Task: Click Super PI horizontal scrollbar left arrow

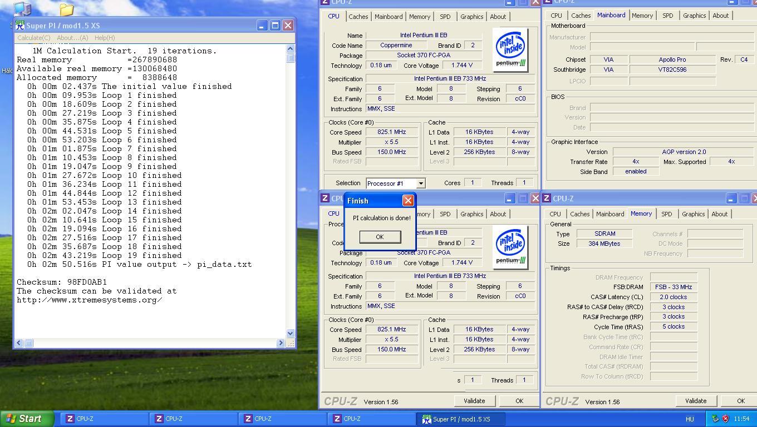Action: (19, 343)
